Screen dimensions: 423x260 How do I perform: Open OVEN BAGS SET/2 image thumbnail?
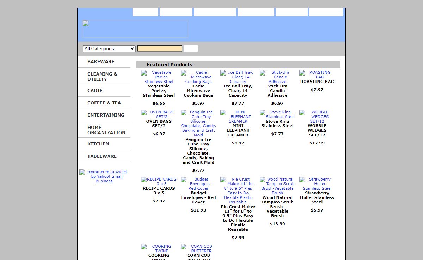(x=159, y=114)
